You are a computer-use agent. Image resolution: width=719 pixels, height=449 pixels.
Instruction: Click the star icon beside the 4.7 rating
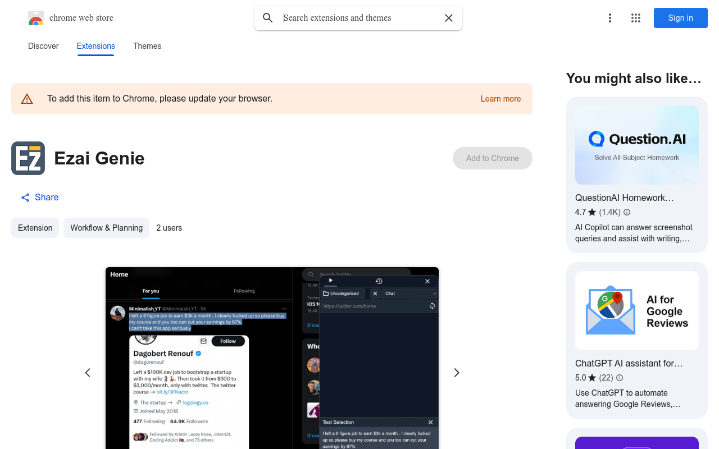pyautogui.click(x=592, y=212)
